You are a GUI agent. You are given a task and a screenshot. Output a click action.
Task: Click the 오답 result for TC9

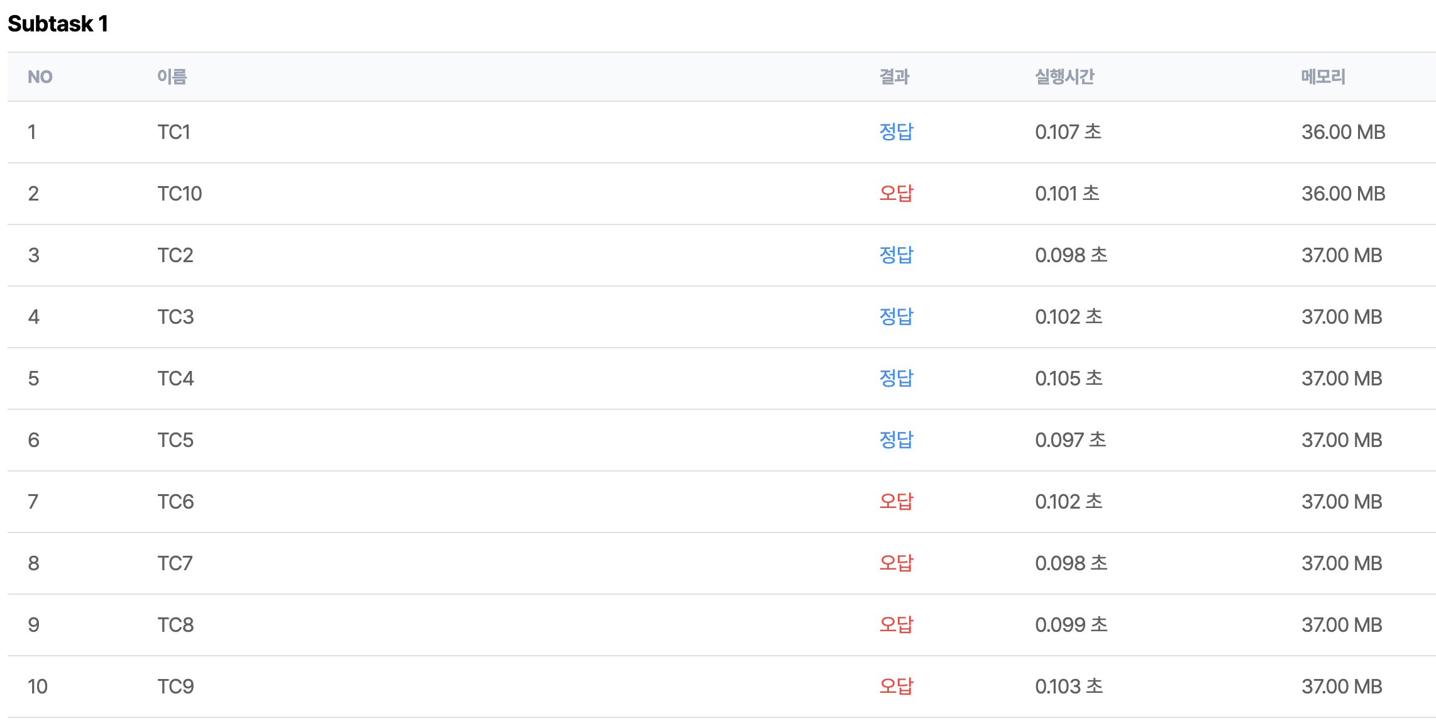coord(896,687)
